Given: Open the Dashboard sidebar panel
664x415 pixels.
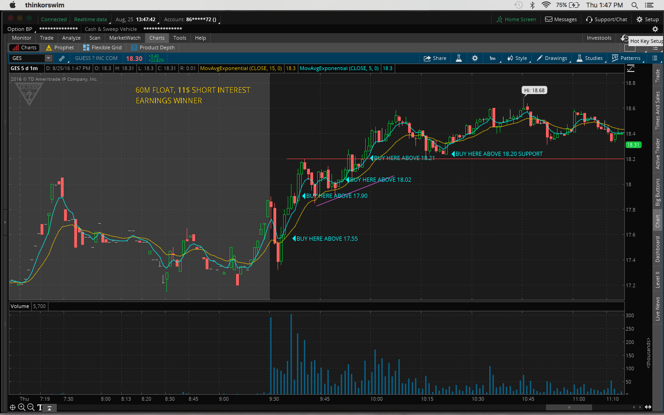Looking at the screenshot, I should [x=658, y=249].
